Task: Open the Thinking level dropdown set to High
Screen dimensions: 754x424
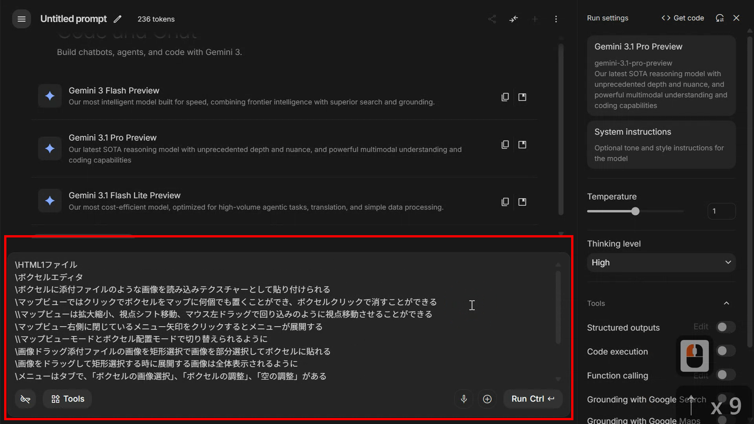Action: pyautogui.click(x=661, y=262)
